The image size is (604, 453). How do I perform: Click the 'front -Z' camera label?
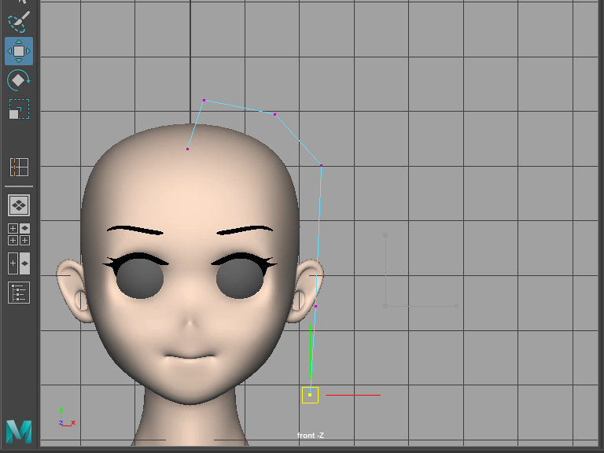[310, 436]
